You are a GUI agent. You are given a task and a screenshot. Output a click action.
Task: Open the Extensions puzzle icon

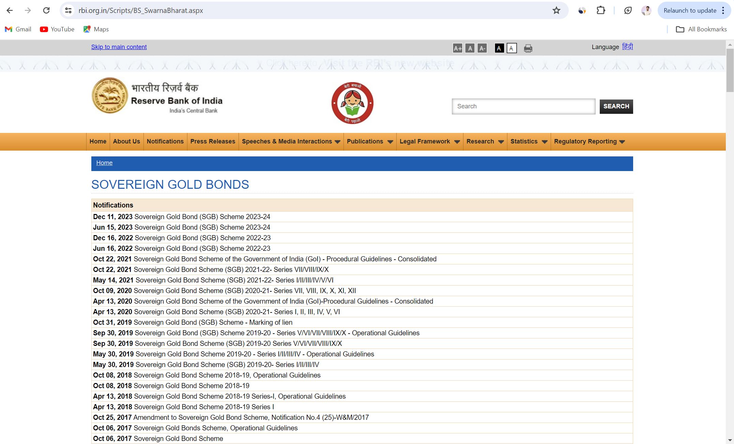pos(601,11)
